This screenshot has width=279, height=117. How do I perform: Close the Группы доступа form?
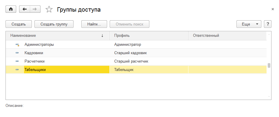point(273,9)
